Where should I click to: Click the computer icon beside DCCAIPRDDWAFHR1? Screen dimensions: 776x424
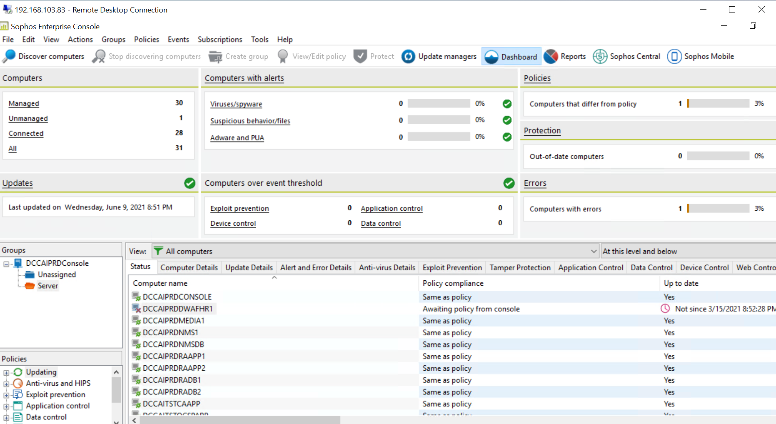coord(136,309)
